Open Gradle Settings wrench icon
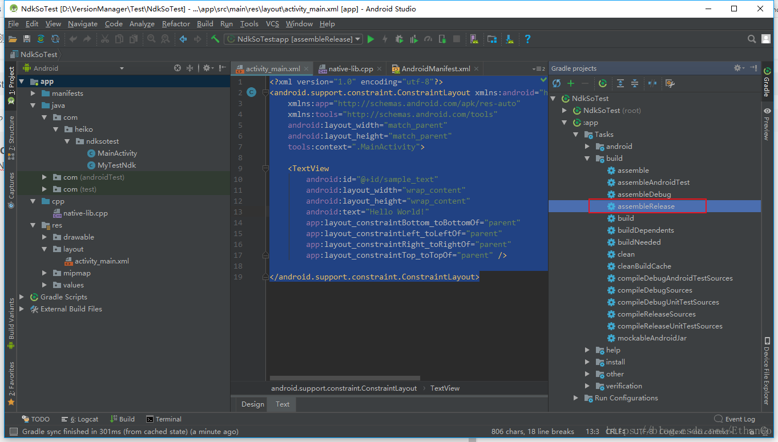The width and height of the screenshot is (778, 442). [670, 83]
